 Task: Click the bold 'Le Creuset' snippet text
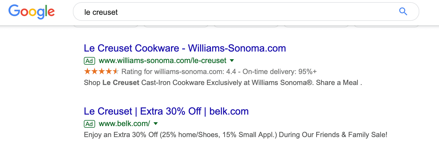(x=121, y=83)
